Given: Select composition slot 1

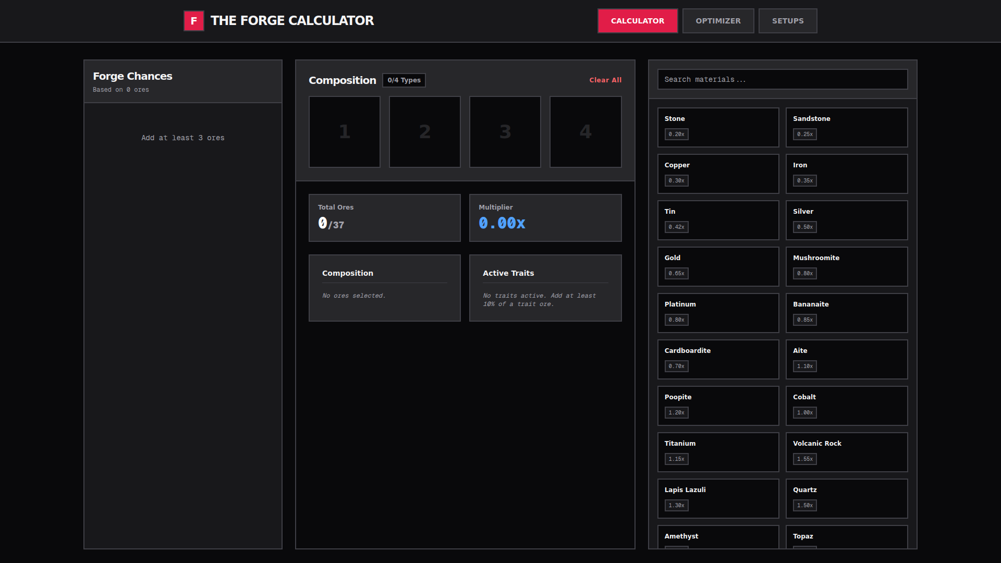Looking at the screenshot, I should tap(344, 131).
